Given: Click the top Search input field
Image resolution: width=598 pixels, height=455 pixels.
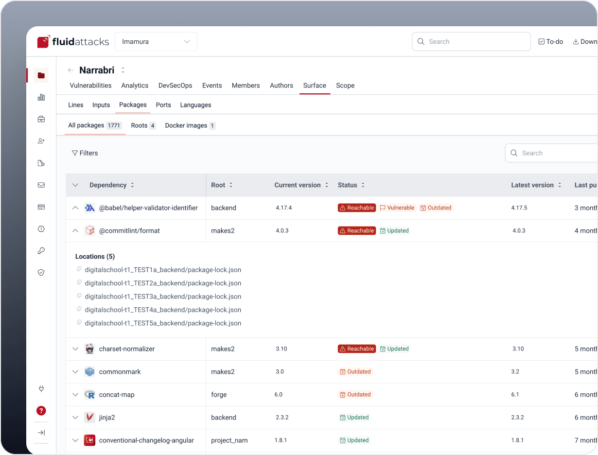Looking at the screenshot, I should pos(471,42).
